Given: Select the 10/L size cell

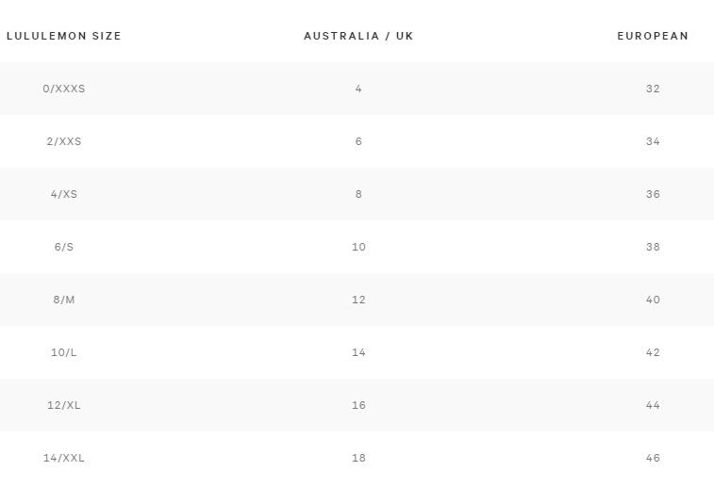Looking at the screenshot, I should point(64,352).
